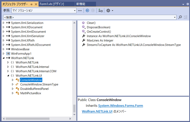Click the Wolfram.NETLink assembly icon

8,58
